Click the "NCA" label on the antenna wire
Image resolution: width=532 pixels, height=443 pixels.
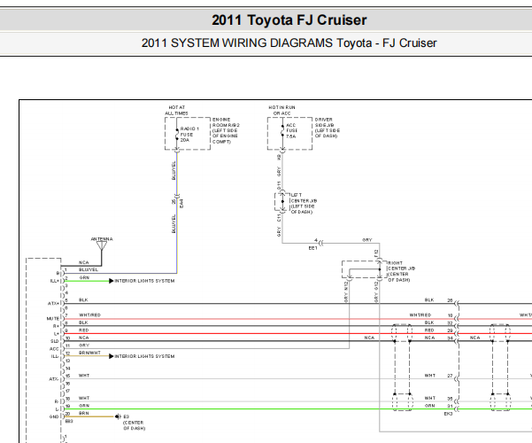point(84,262)
